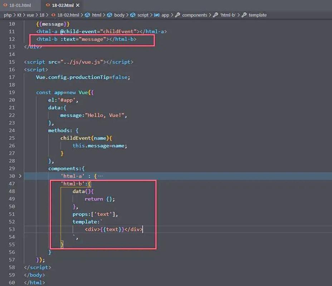Click the el:'#app' line
The width and height of the screenshot is (332, 286).
coord(63,100)
